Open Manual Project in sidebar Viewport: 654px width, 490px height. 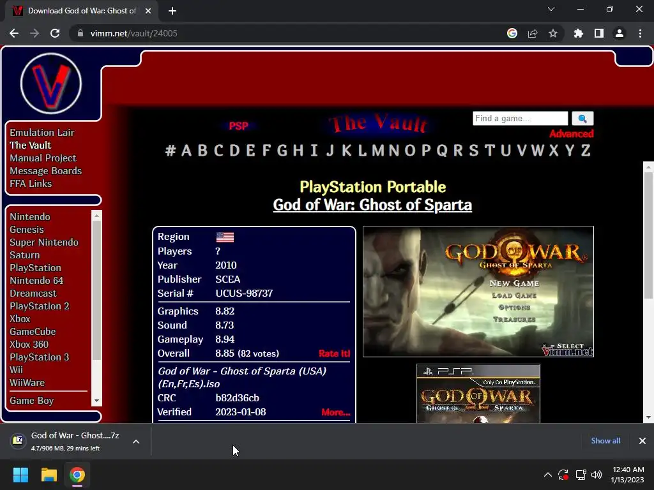pos(43,158)
